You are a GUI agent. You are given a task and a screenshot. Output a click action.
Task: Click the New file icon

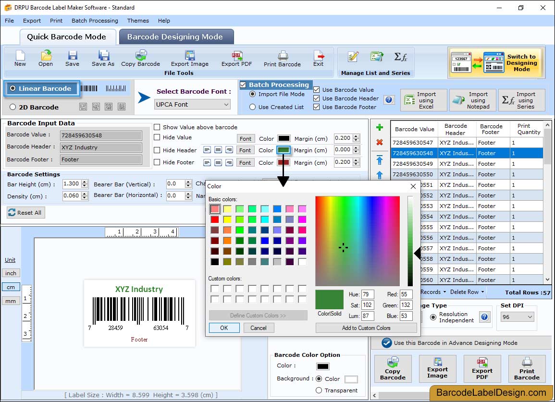coord(20,59)
